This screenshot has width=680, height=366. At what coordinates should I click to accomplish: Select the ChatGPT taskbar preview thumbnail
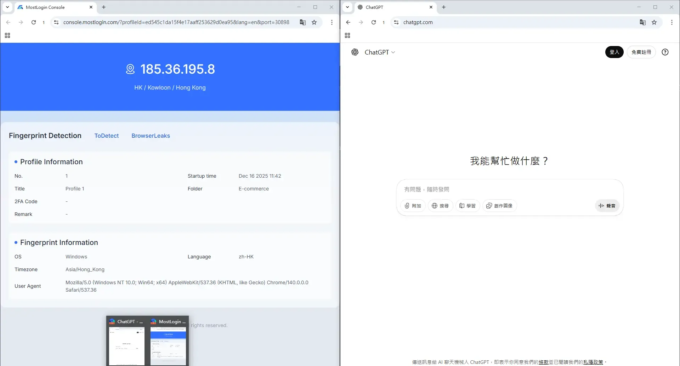point(126,342)
